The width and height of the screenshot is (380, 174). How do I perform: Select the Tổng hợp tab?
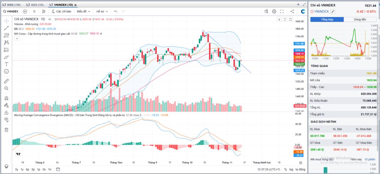click(x=327, y=19)
